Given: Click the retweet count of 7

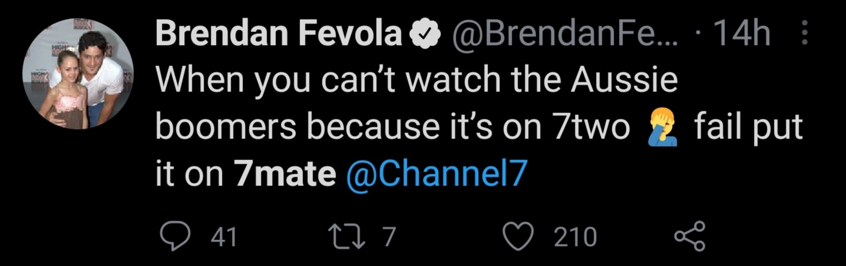Looking at the screenshot, I should tap(389, 237).
